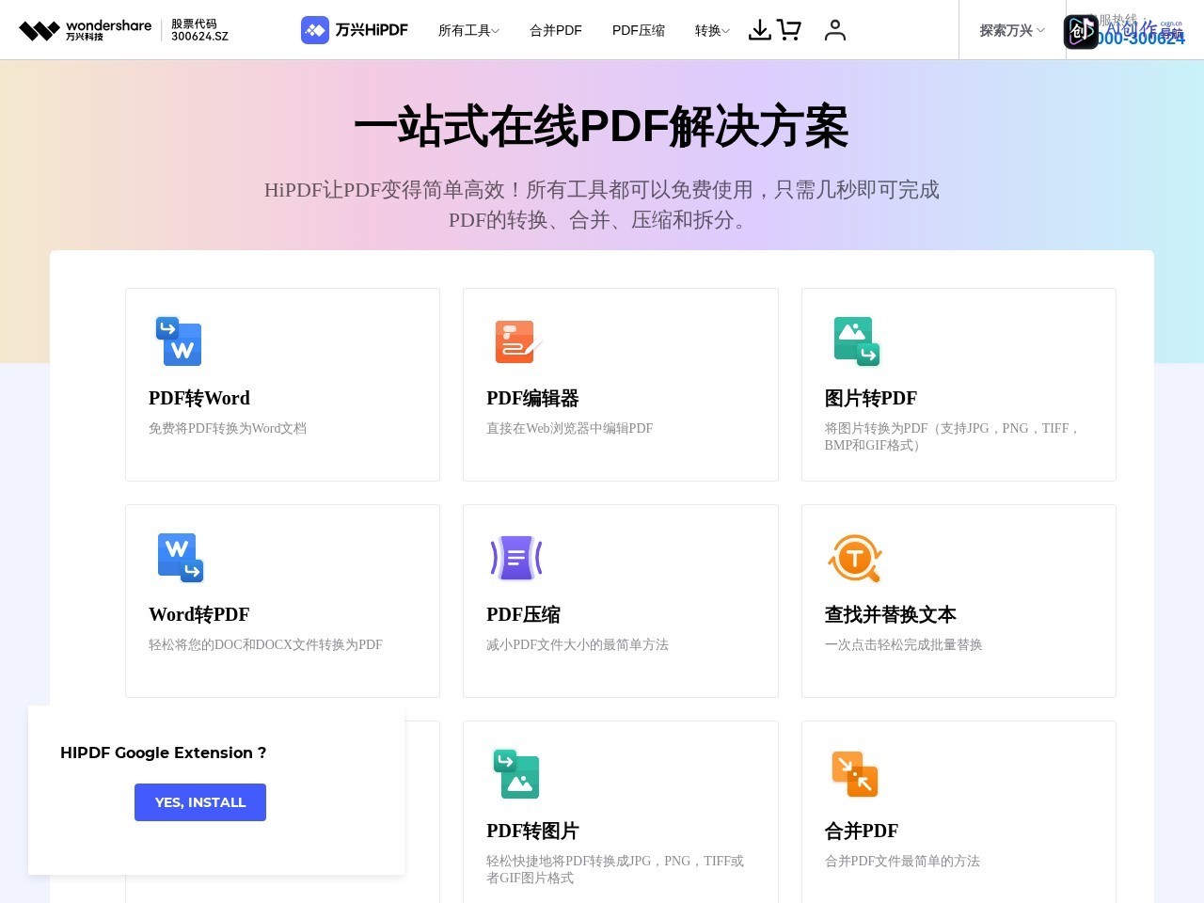
Task: Click the text 一次点击轻松完成批量替换
Action: 904,644
